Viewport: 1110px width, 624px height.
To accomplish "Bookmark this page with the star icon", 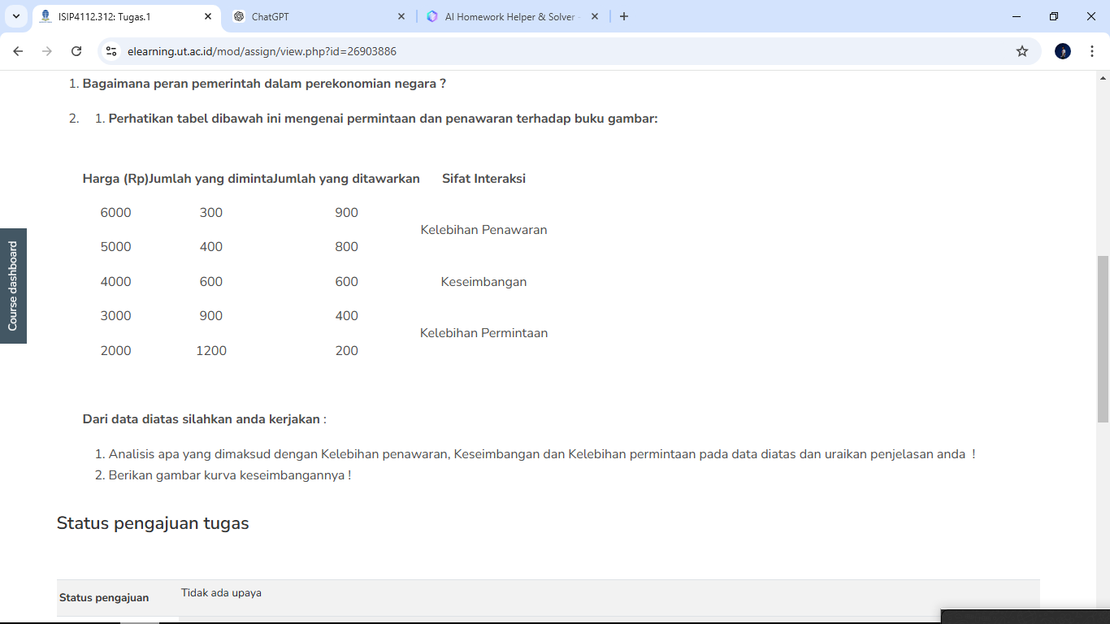I will [x=1022, y=51].
